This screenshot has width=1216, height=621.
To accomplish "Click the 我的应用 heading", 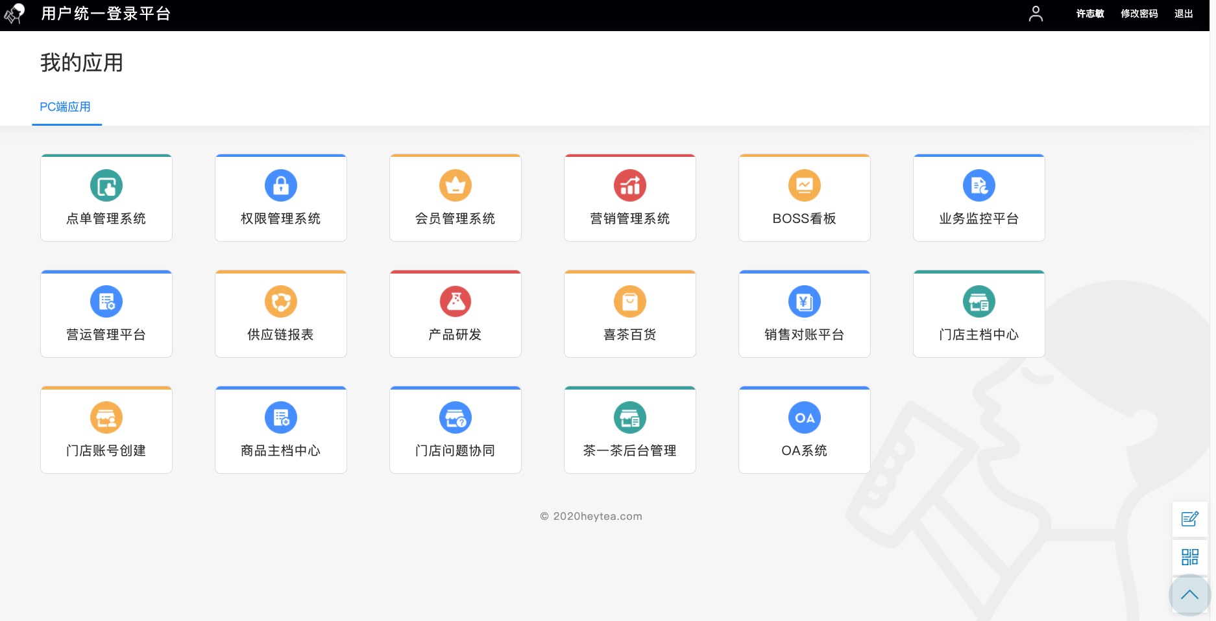I will pyautogui.click(x=82, y=63).
